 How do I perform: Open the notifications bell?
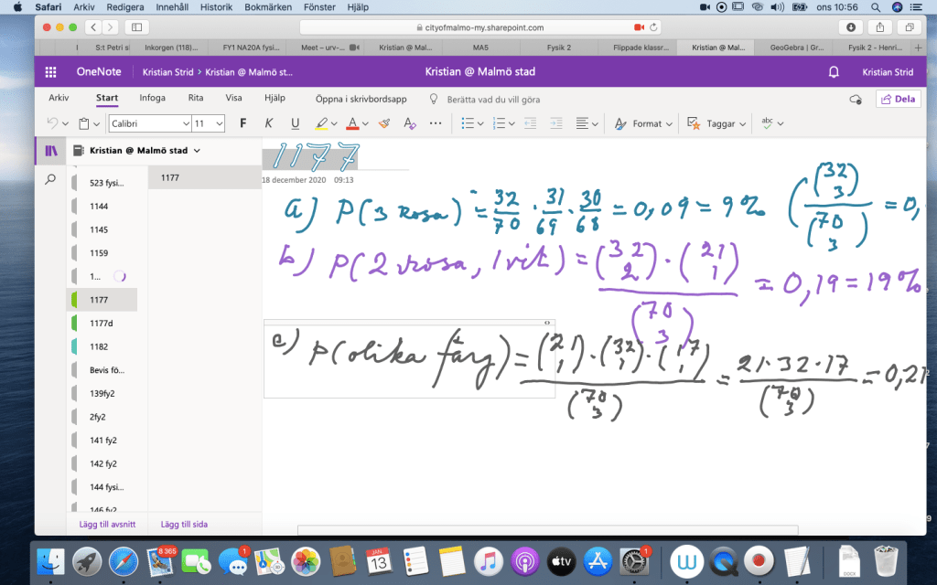tap(834, 71)
